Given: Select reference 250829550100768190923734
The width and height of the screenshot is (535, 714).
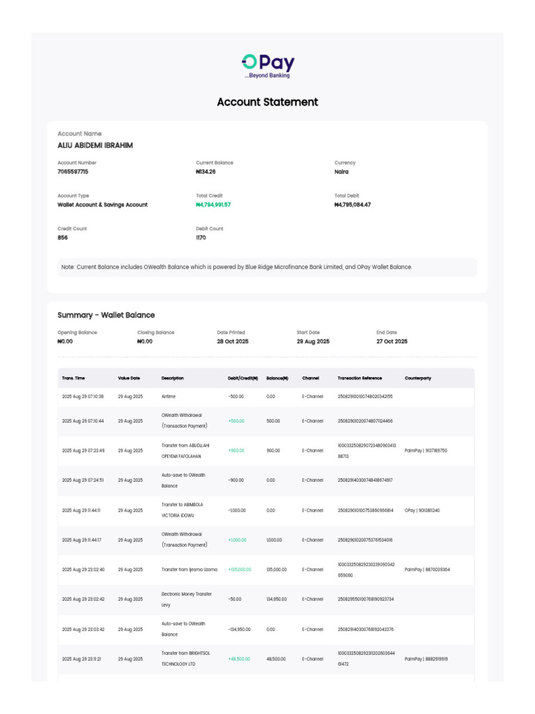Looking at the screenshot, I should 365,599.
